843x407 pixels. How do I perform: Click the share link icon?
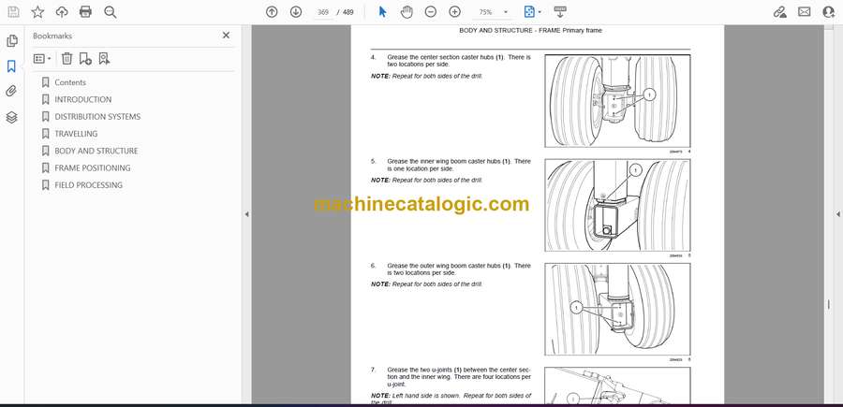[x=780, y=12]
